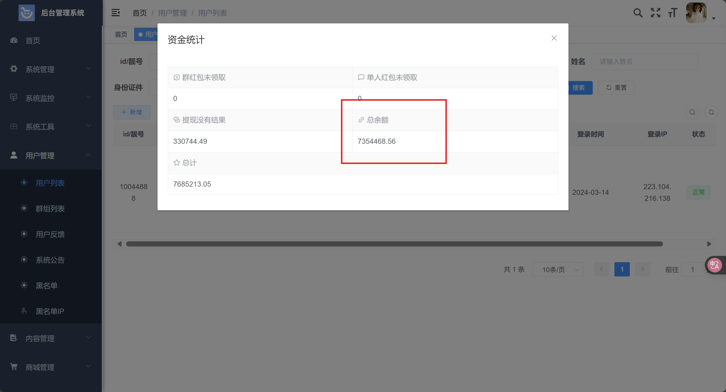Click the header search magnifier icon
The width and height of the screenshot is (726, 392).
tap(638, 13)
